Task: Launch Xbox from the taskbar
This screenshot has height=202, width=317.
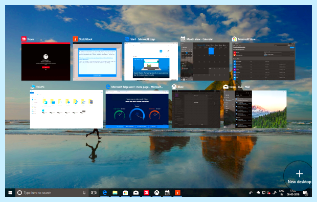Action: [x=156, y=193]
